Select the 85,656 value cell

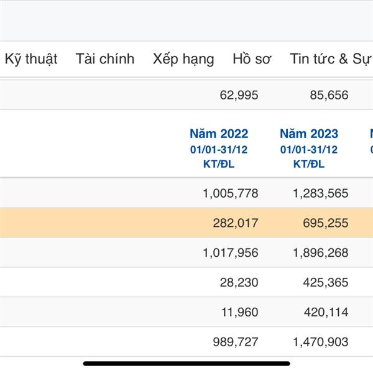(x=329, y=95)
